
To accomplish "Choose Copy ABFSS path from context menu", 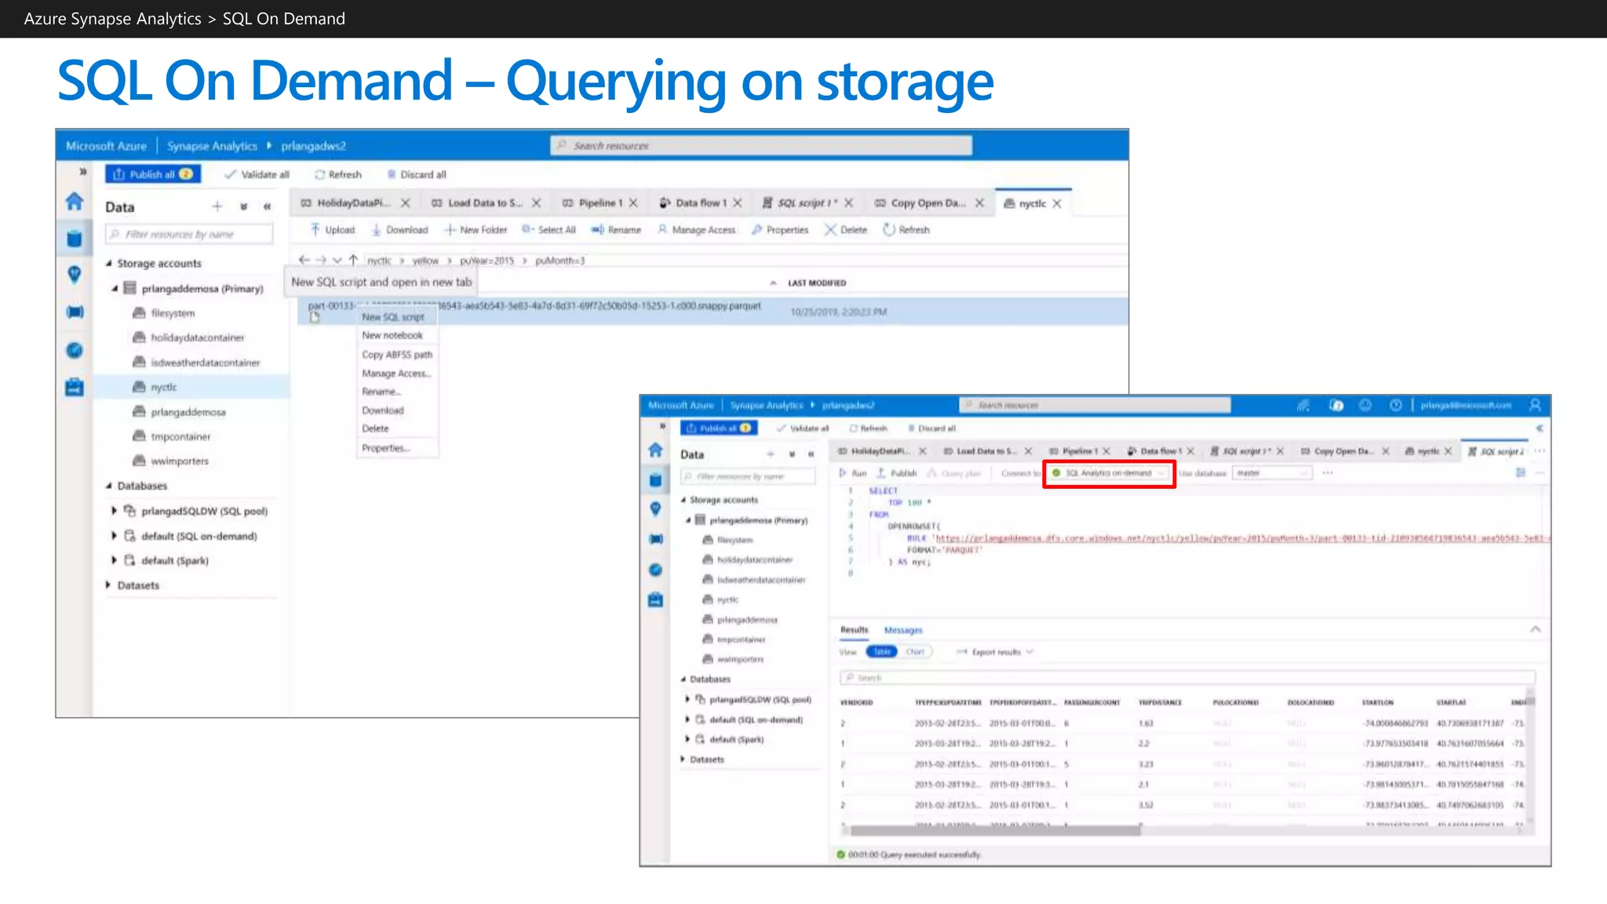I will [x=396, y=355].
